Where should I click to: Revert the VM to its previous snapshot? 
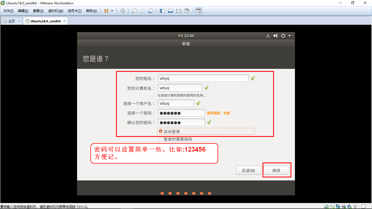point(142,11)
